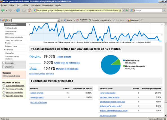Click the green Go arrow beside address bar

(x=127, y=10)
